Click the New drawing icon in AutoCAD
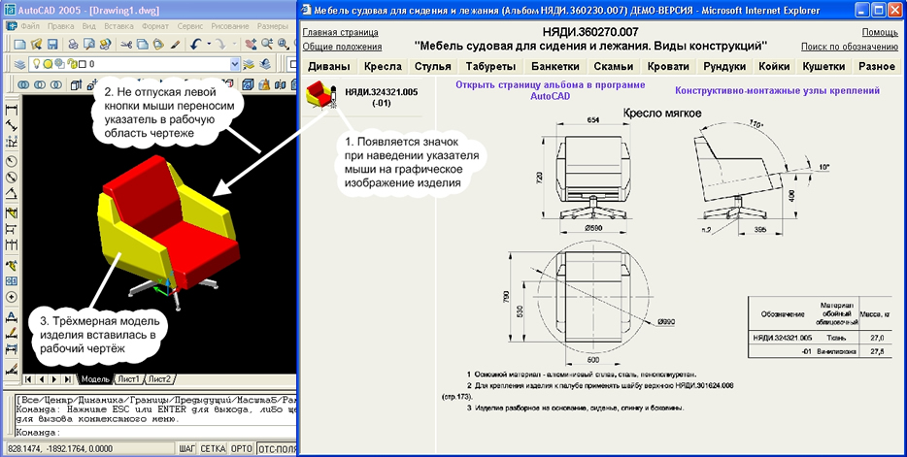The height and width of the screenshot is (457, 907). [x=19, y=44]
